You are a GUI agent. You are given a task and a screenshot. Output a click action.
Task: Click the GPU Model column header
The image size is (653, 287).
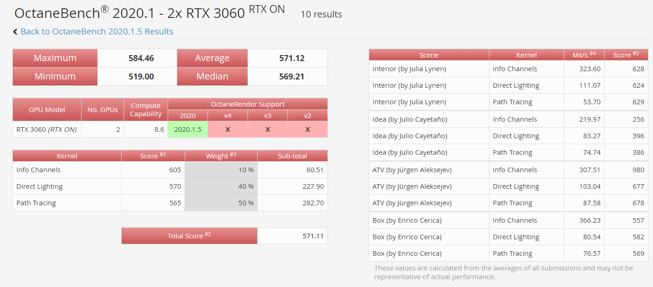click(47, 110)
